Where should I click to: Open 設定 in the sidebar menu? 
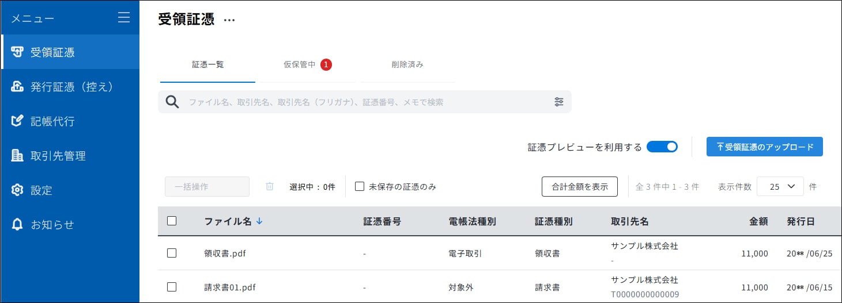[70, 190]
